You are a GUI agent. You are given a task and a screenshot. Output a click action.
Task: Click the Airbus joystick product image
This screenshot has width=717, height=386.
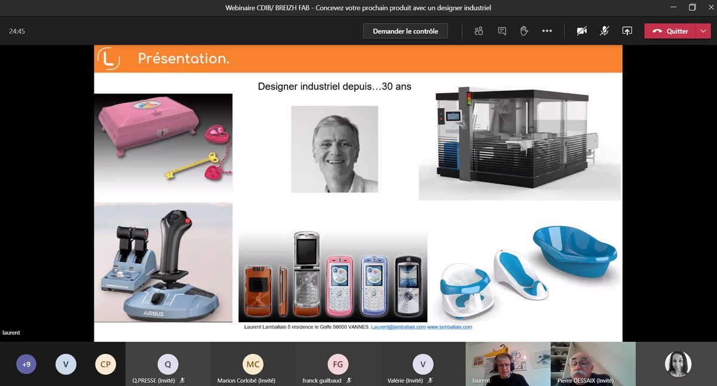click(x=163, y=263)
